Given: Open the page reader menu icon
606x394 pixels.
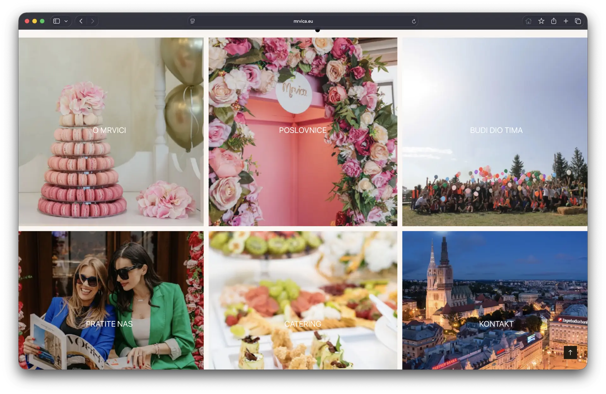Looking at the screenshot, I should (x=193, y=21).
